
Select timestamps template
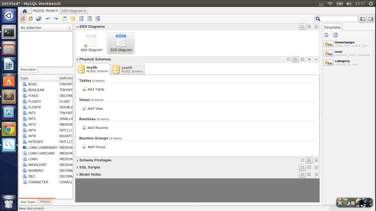[348, 44]
